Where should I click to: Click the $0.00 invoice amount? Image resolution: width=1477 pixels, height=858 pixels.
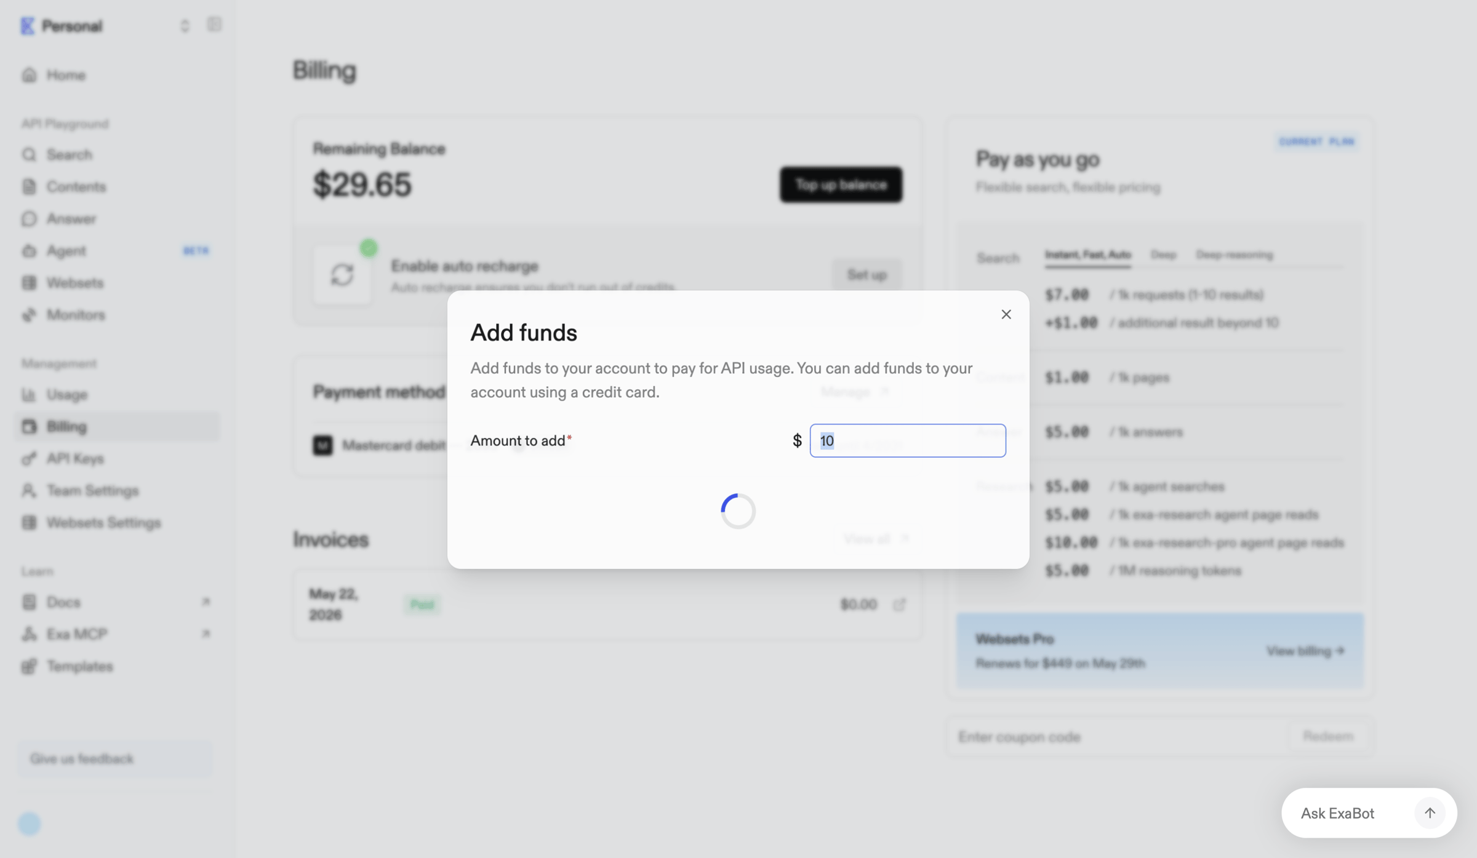pyautogui.click(x=859, y=605)
